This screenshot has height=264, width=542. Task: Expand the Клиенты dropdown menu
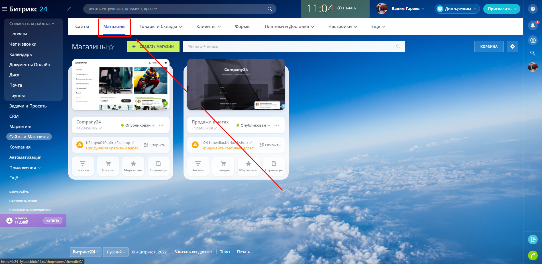coord(208,27)
